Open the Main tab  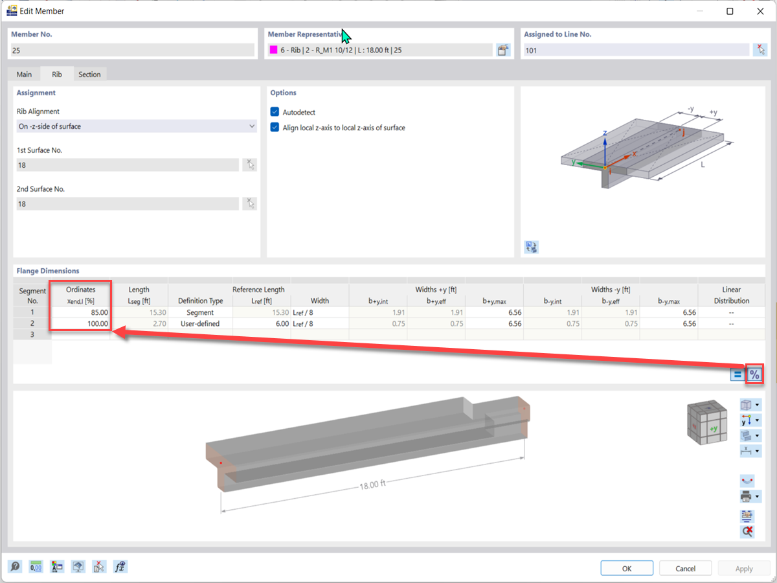click(24, 74)
